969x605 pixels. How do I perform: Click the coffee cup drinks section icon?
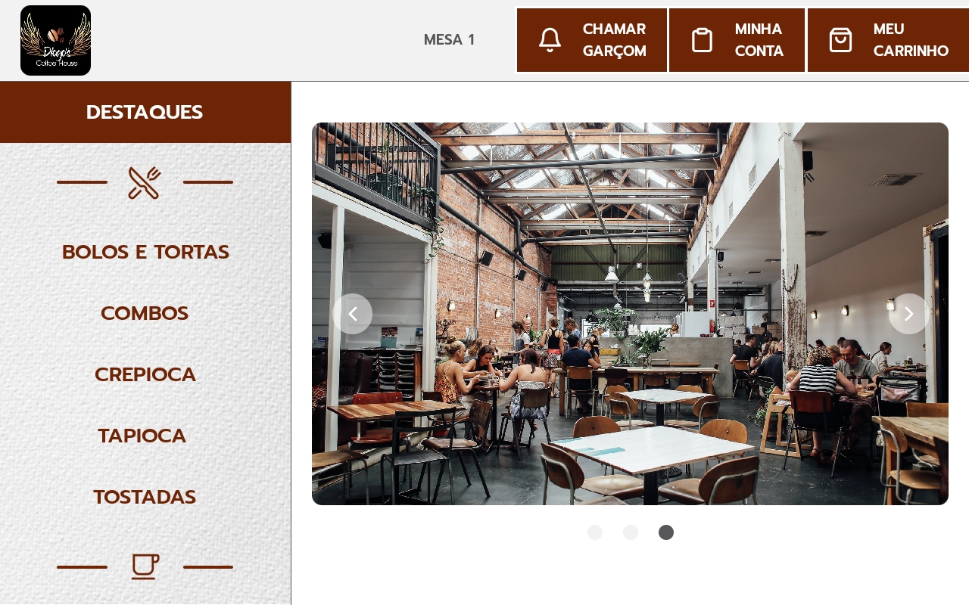click(145, 566)
